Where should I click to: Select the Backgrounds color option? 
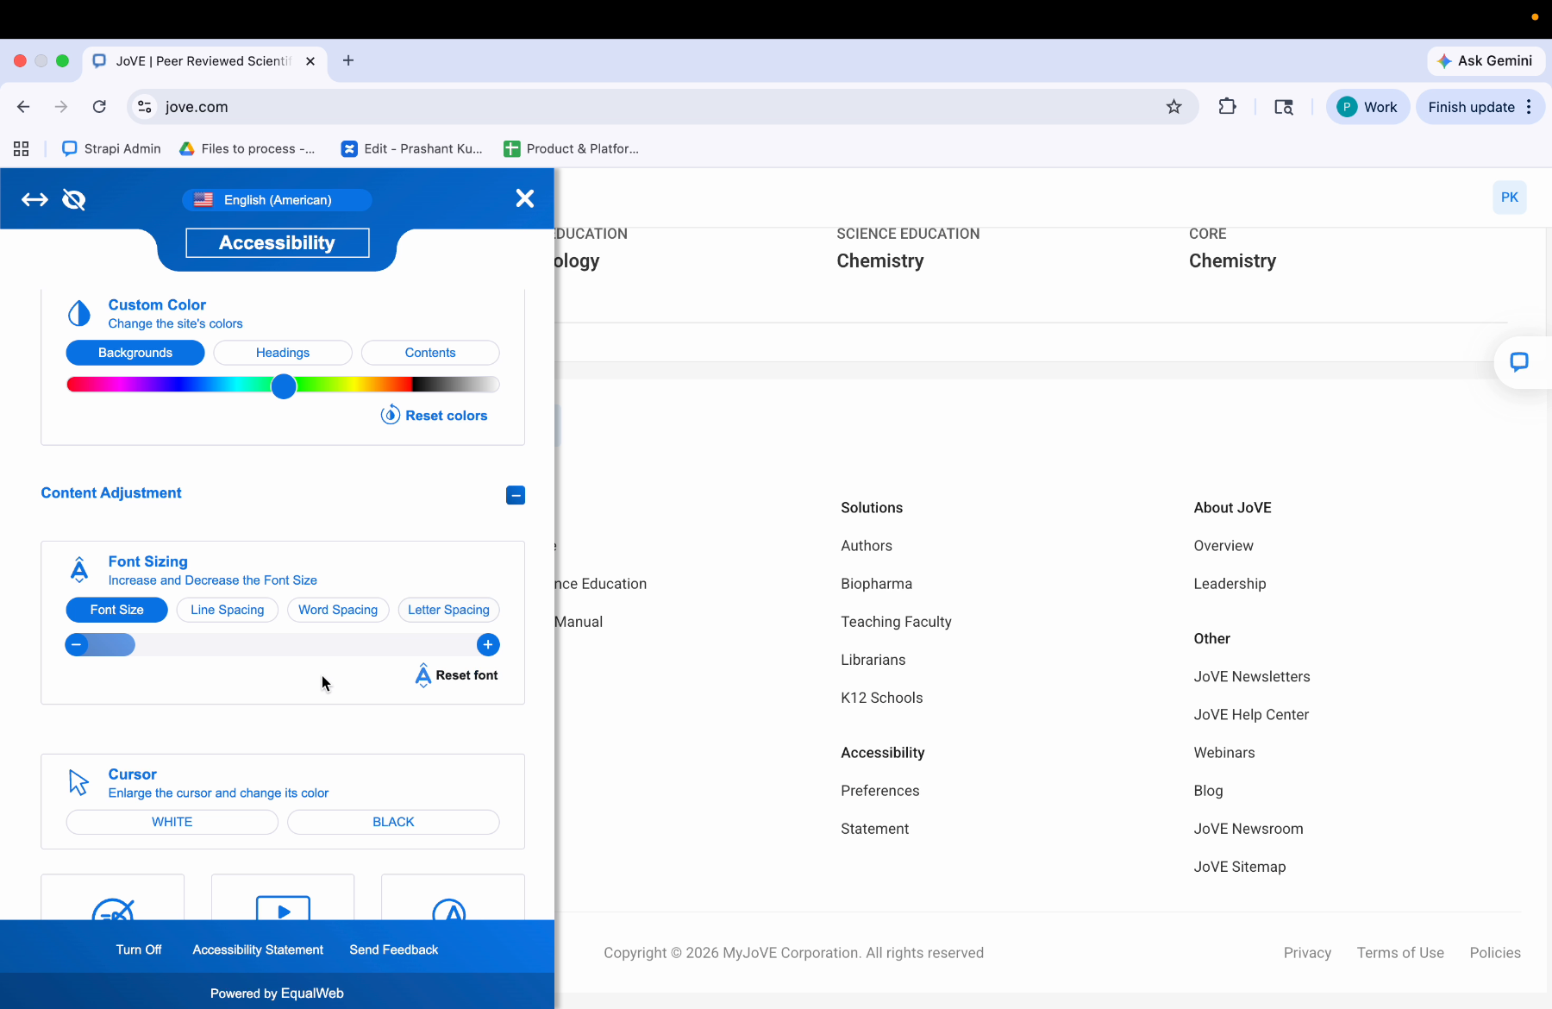point(135,353)
